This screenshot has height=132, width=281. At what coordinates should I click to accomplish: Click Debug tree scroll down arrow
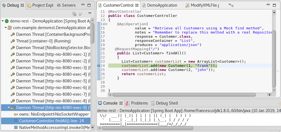click(92, 127)
